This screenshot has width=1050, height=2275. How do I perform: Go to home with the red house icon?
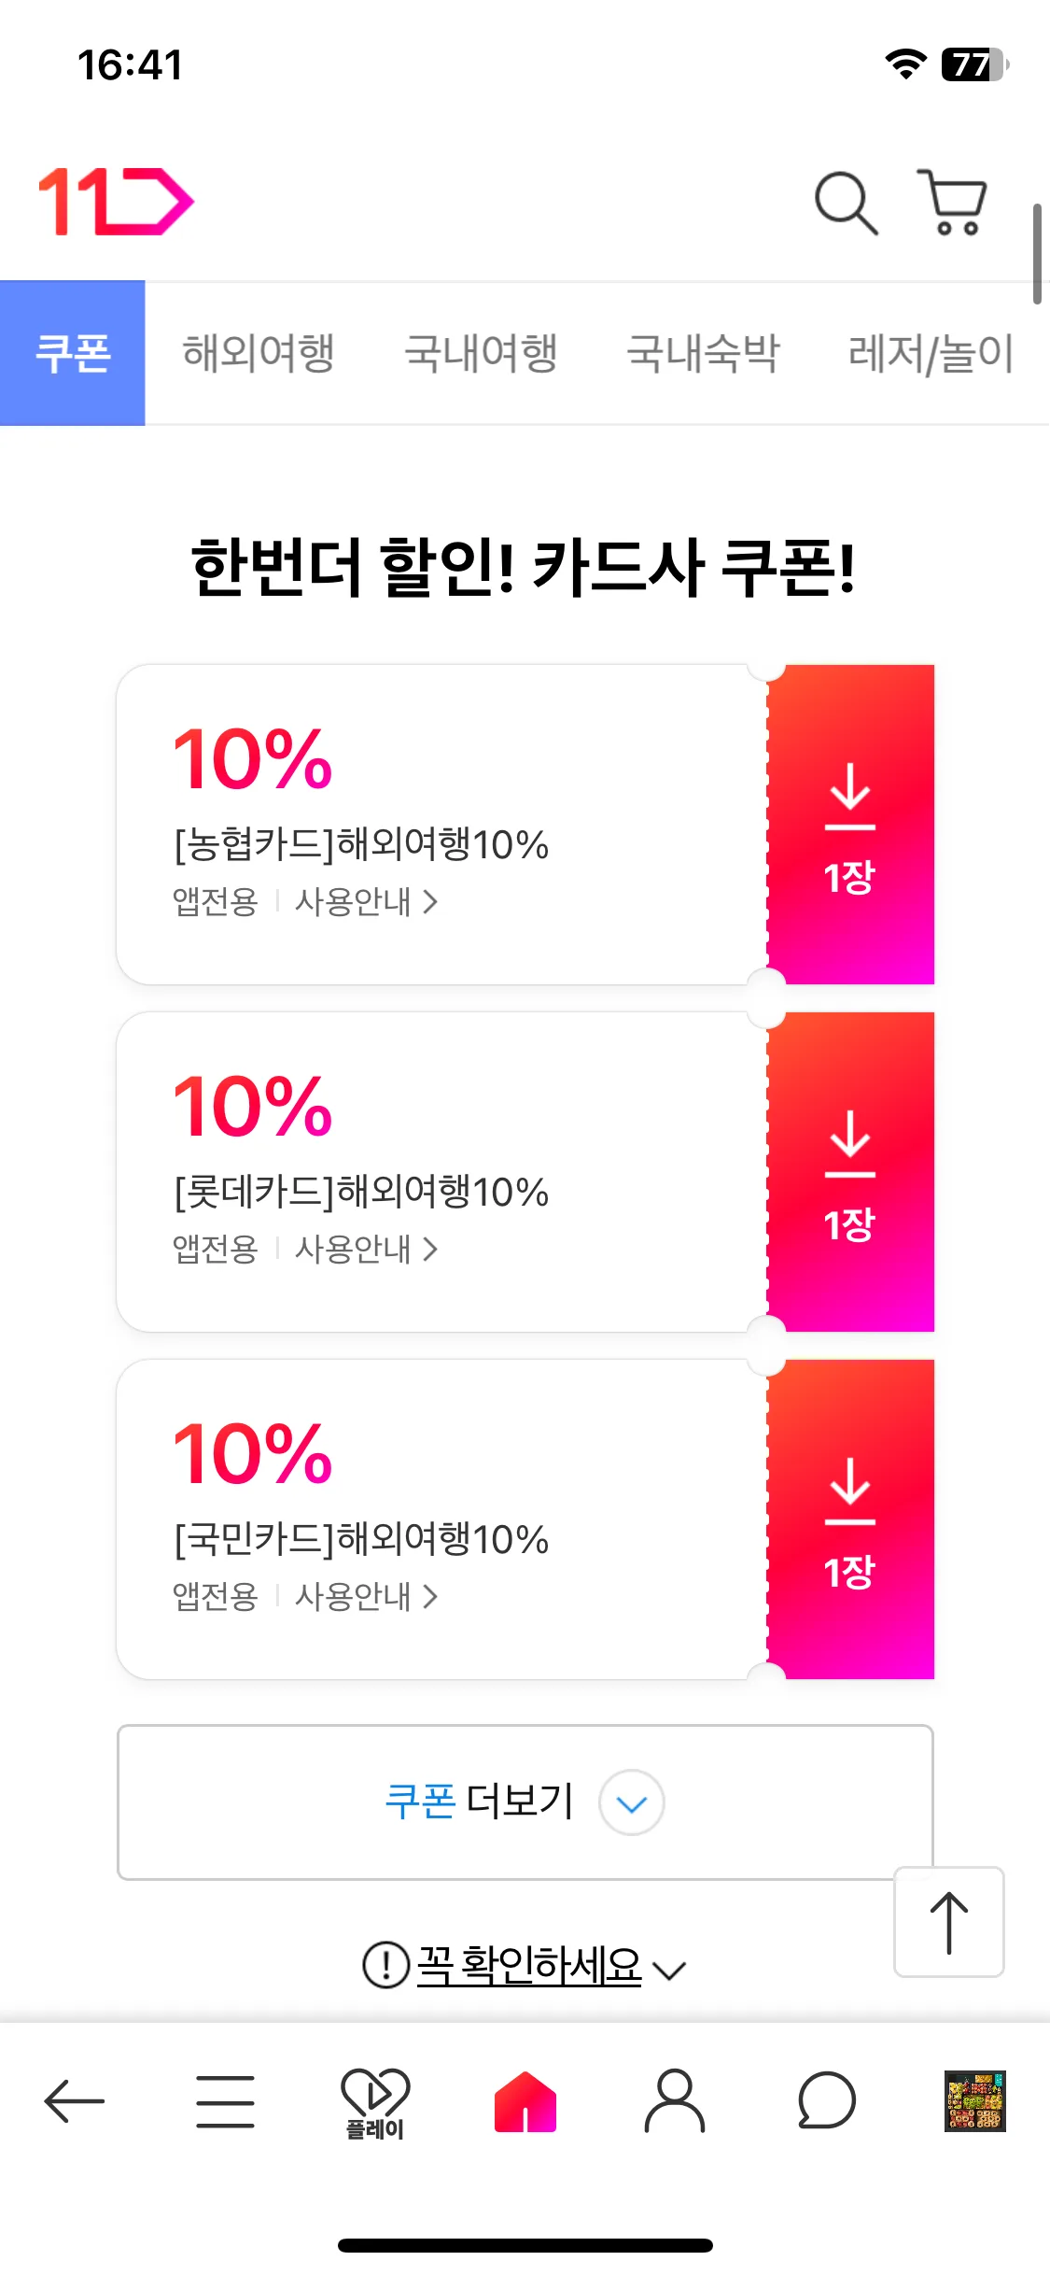point(525,2101)
